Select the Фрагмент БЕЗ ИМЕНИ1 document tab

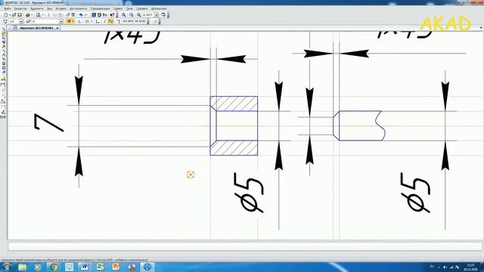click(36, 28)
